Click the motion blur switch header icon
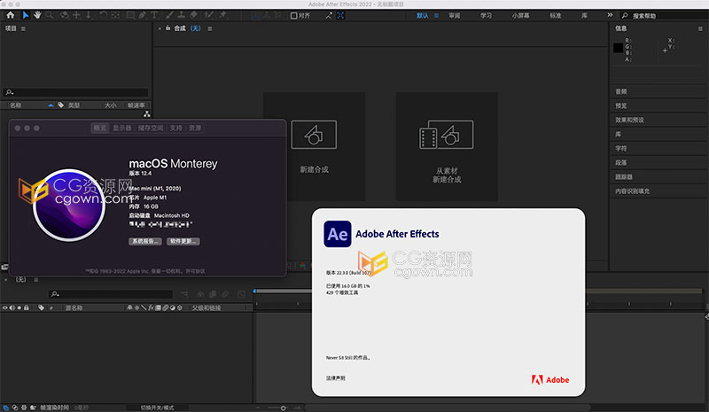This screenshot has width=709, height=412. point(166,307)
